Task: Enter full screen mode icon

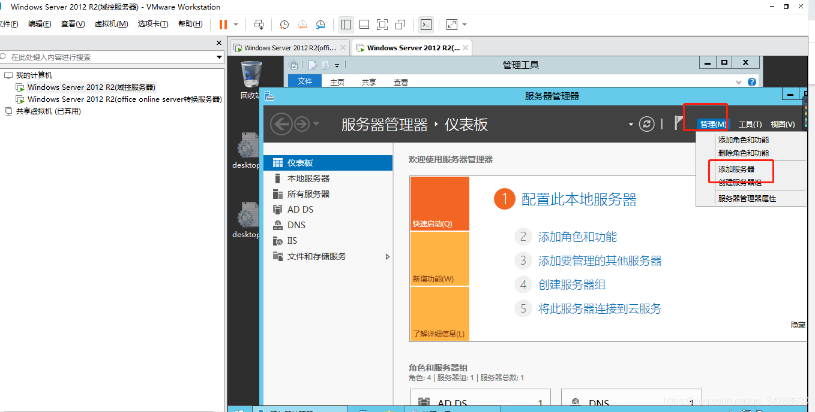Action: click(x=382, y=25)
